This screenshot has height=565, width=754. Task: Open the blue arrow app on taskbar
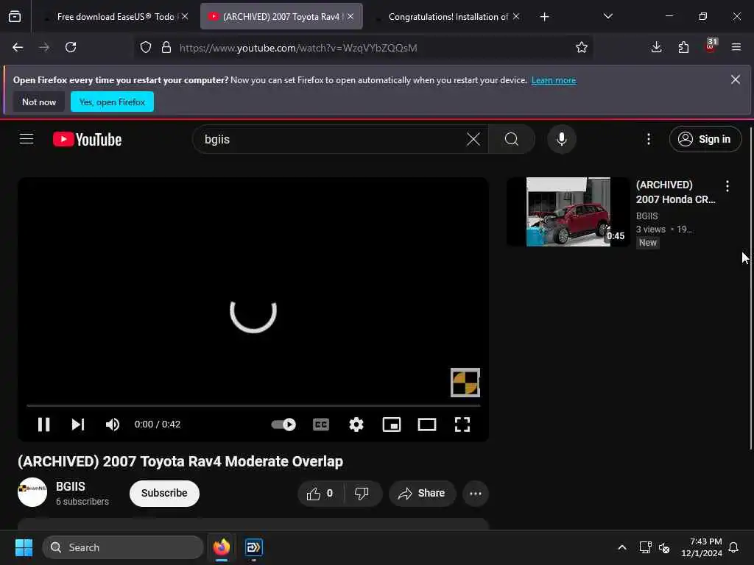point(253,547)
